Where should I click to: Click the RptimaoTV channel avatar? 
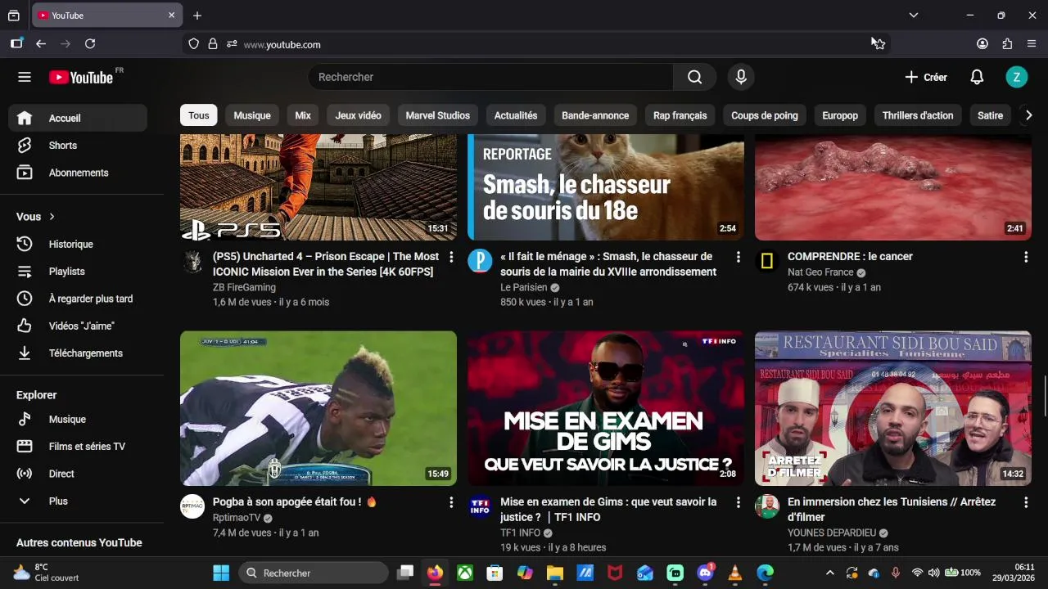pyautogui.click(x=192, y=506)
